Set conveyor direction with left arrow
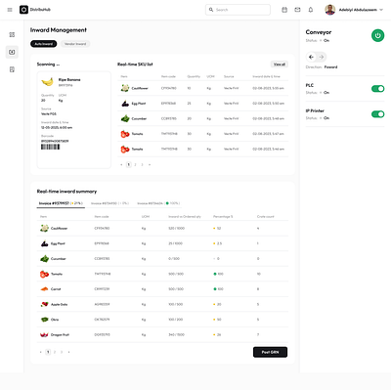 [311, 57]
